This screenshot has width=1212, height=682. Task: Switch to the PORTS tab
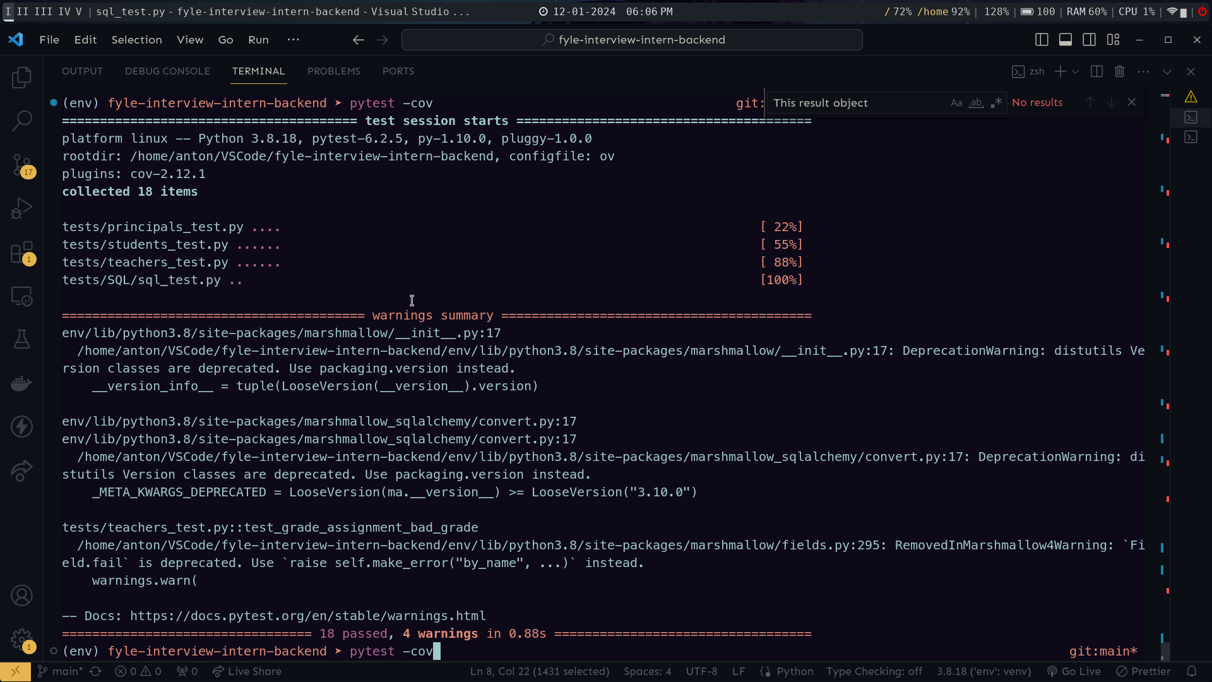(398, 71)
